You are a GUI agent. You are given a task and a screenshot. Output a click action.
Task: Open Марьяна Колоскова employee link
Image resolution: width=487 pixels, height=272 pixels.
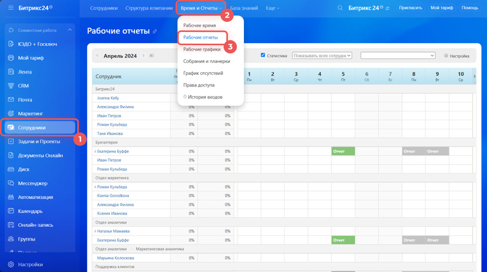[116, 258]
